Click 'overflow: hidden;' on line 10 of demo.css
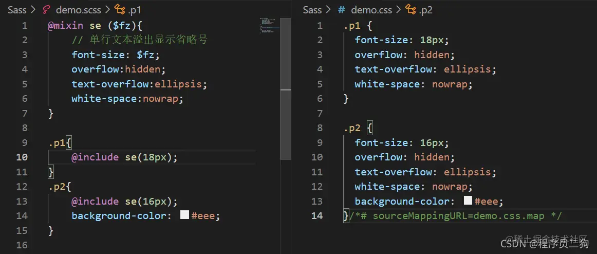Screen dimensions: 597x254 (x=405, y=157)
